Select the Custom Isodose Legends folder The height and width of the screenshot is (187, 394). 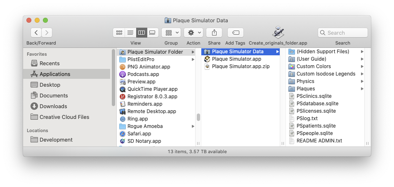point(326,74)
